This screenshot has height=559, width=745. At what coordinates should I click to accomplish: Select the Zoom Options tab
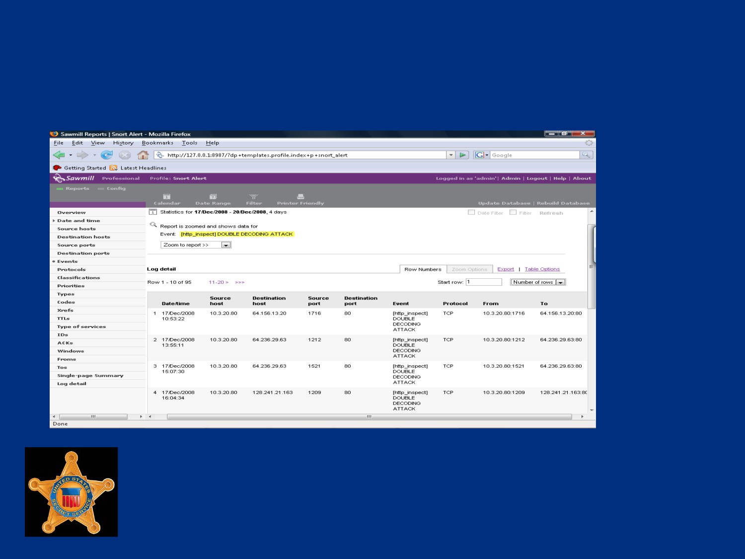469,269
